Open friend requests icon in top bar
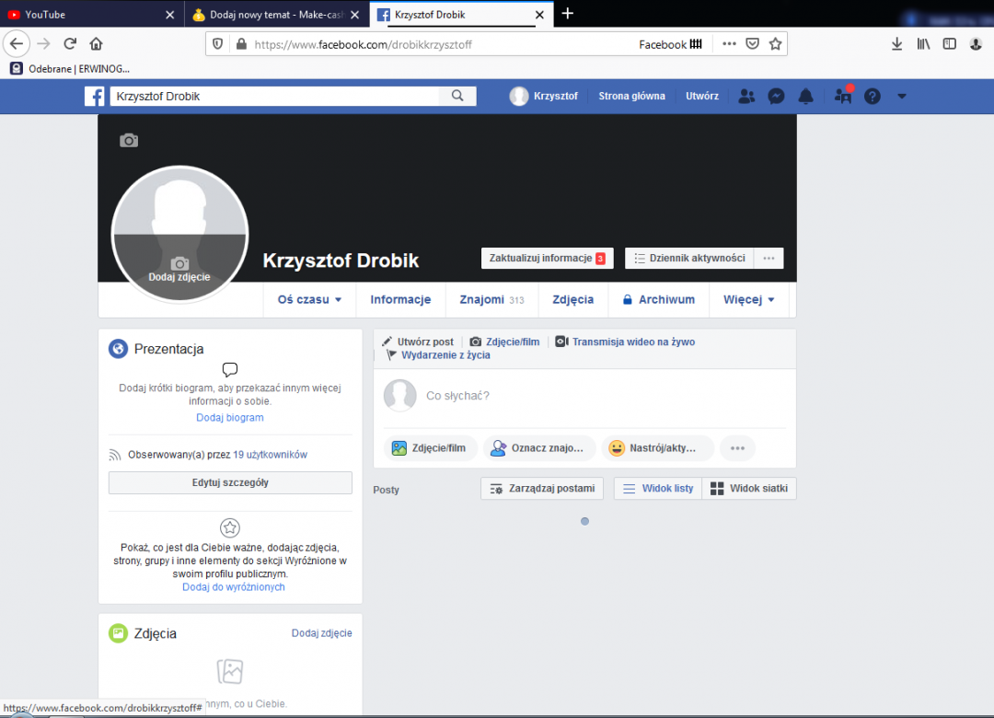Screen dimensions: 994x718 coord(747,96)
